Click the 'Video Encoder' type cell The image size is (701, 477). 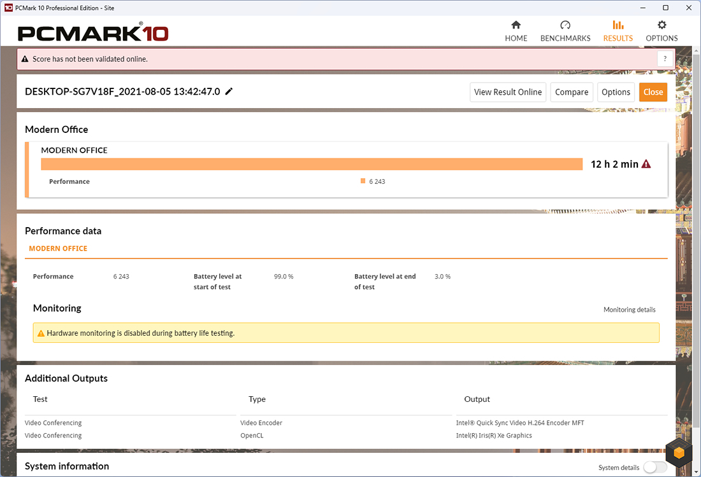click(261, 423)
